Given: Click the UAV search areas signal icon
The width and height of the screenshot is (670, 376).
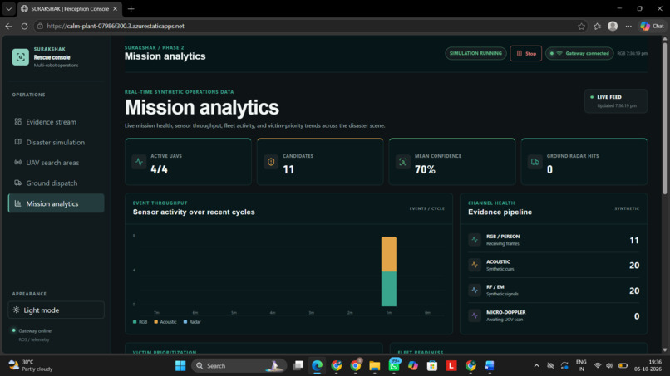Looking at the screenshot, I should [x=18, y=162].
